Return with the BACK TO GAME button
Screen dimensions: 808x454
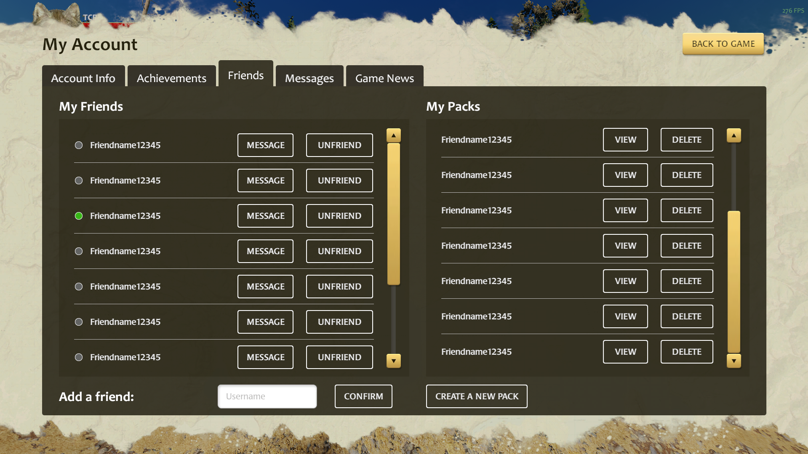point(723,43)
